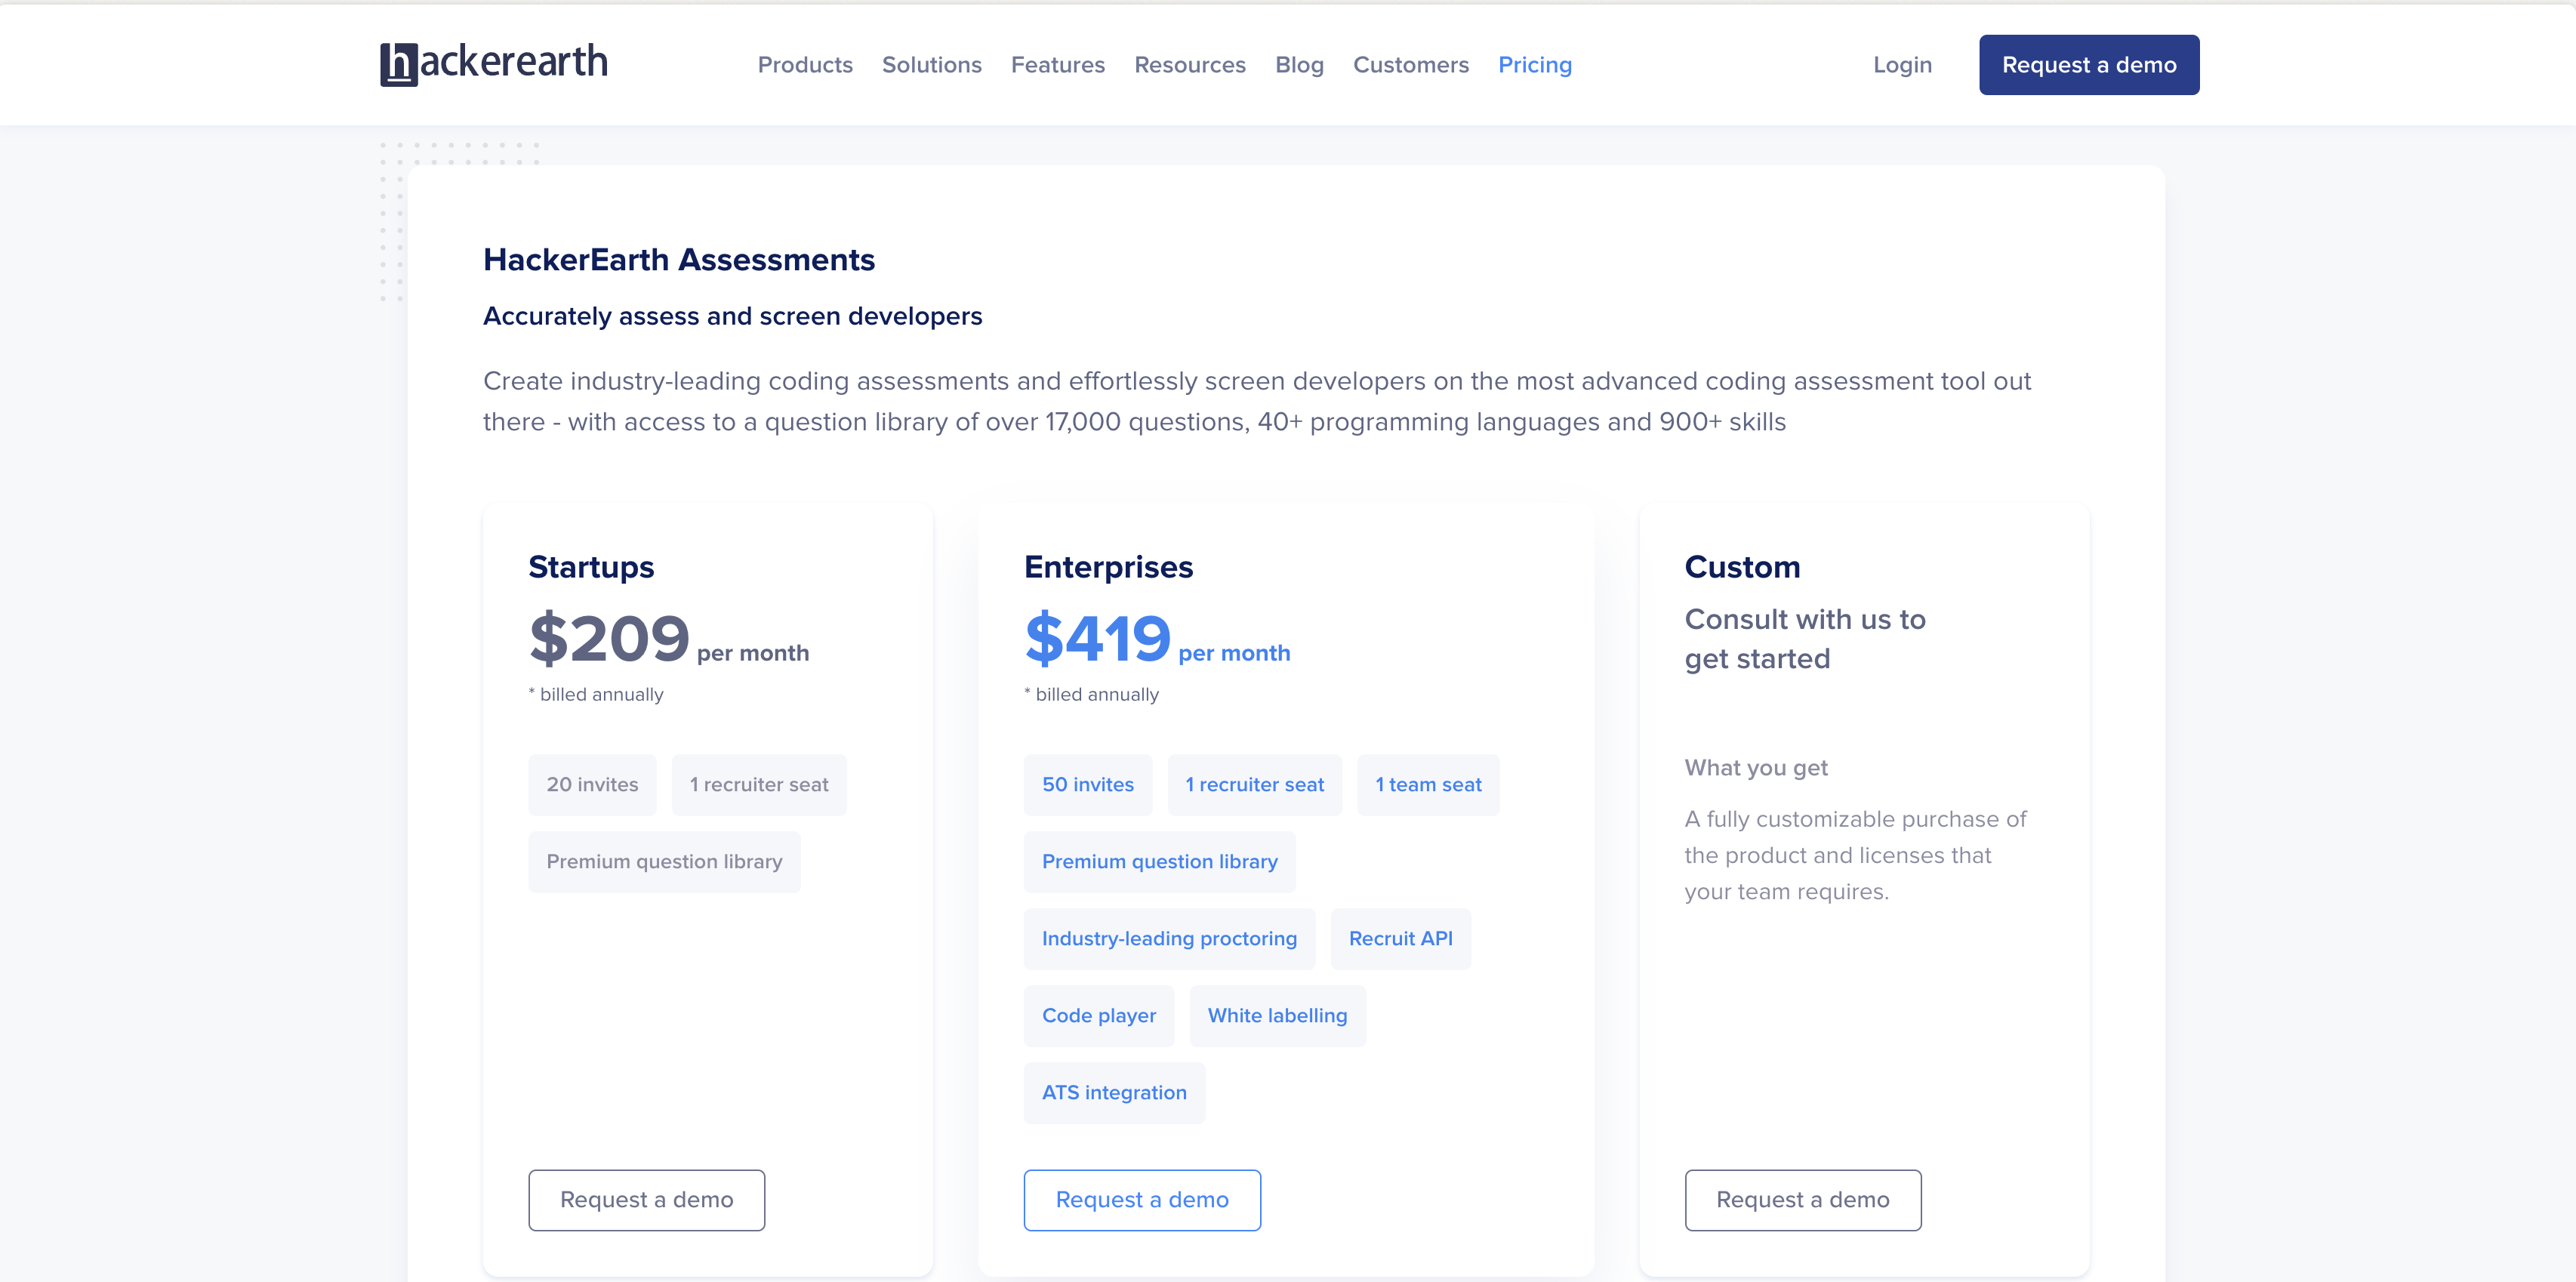Click header Request a demo button
Screen dimensions: 2576x1282
(2088, 65)
